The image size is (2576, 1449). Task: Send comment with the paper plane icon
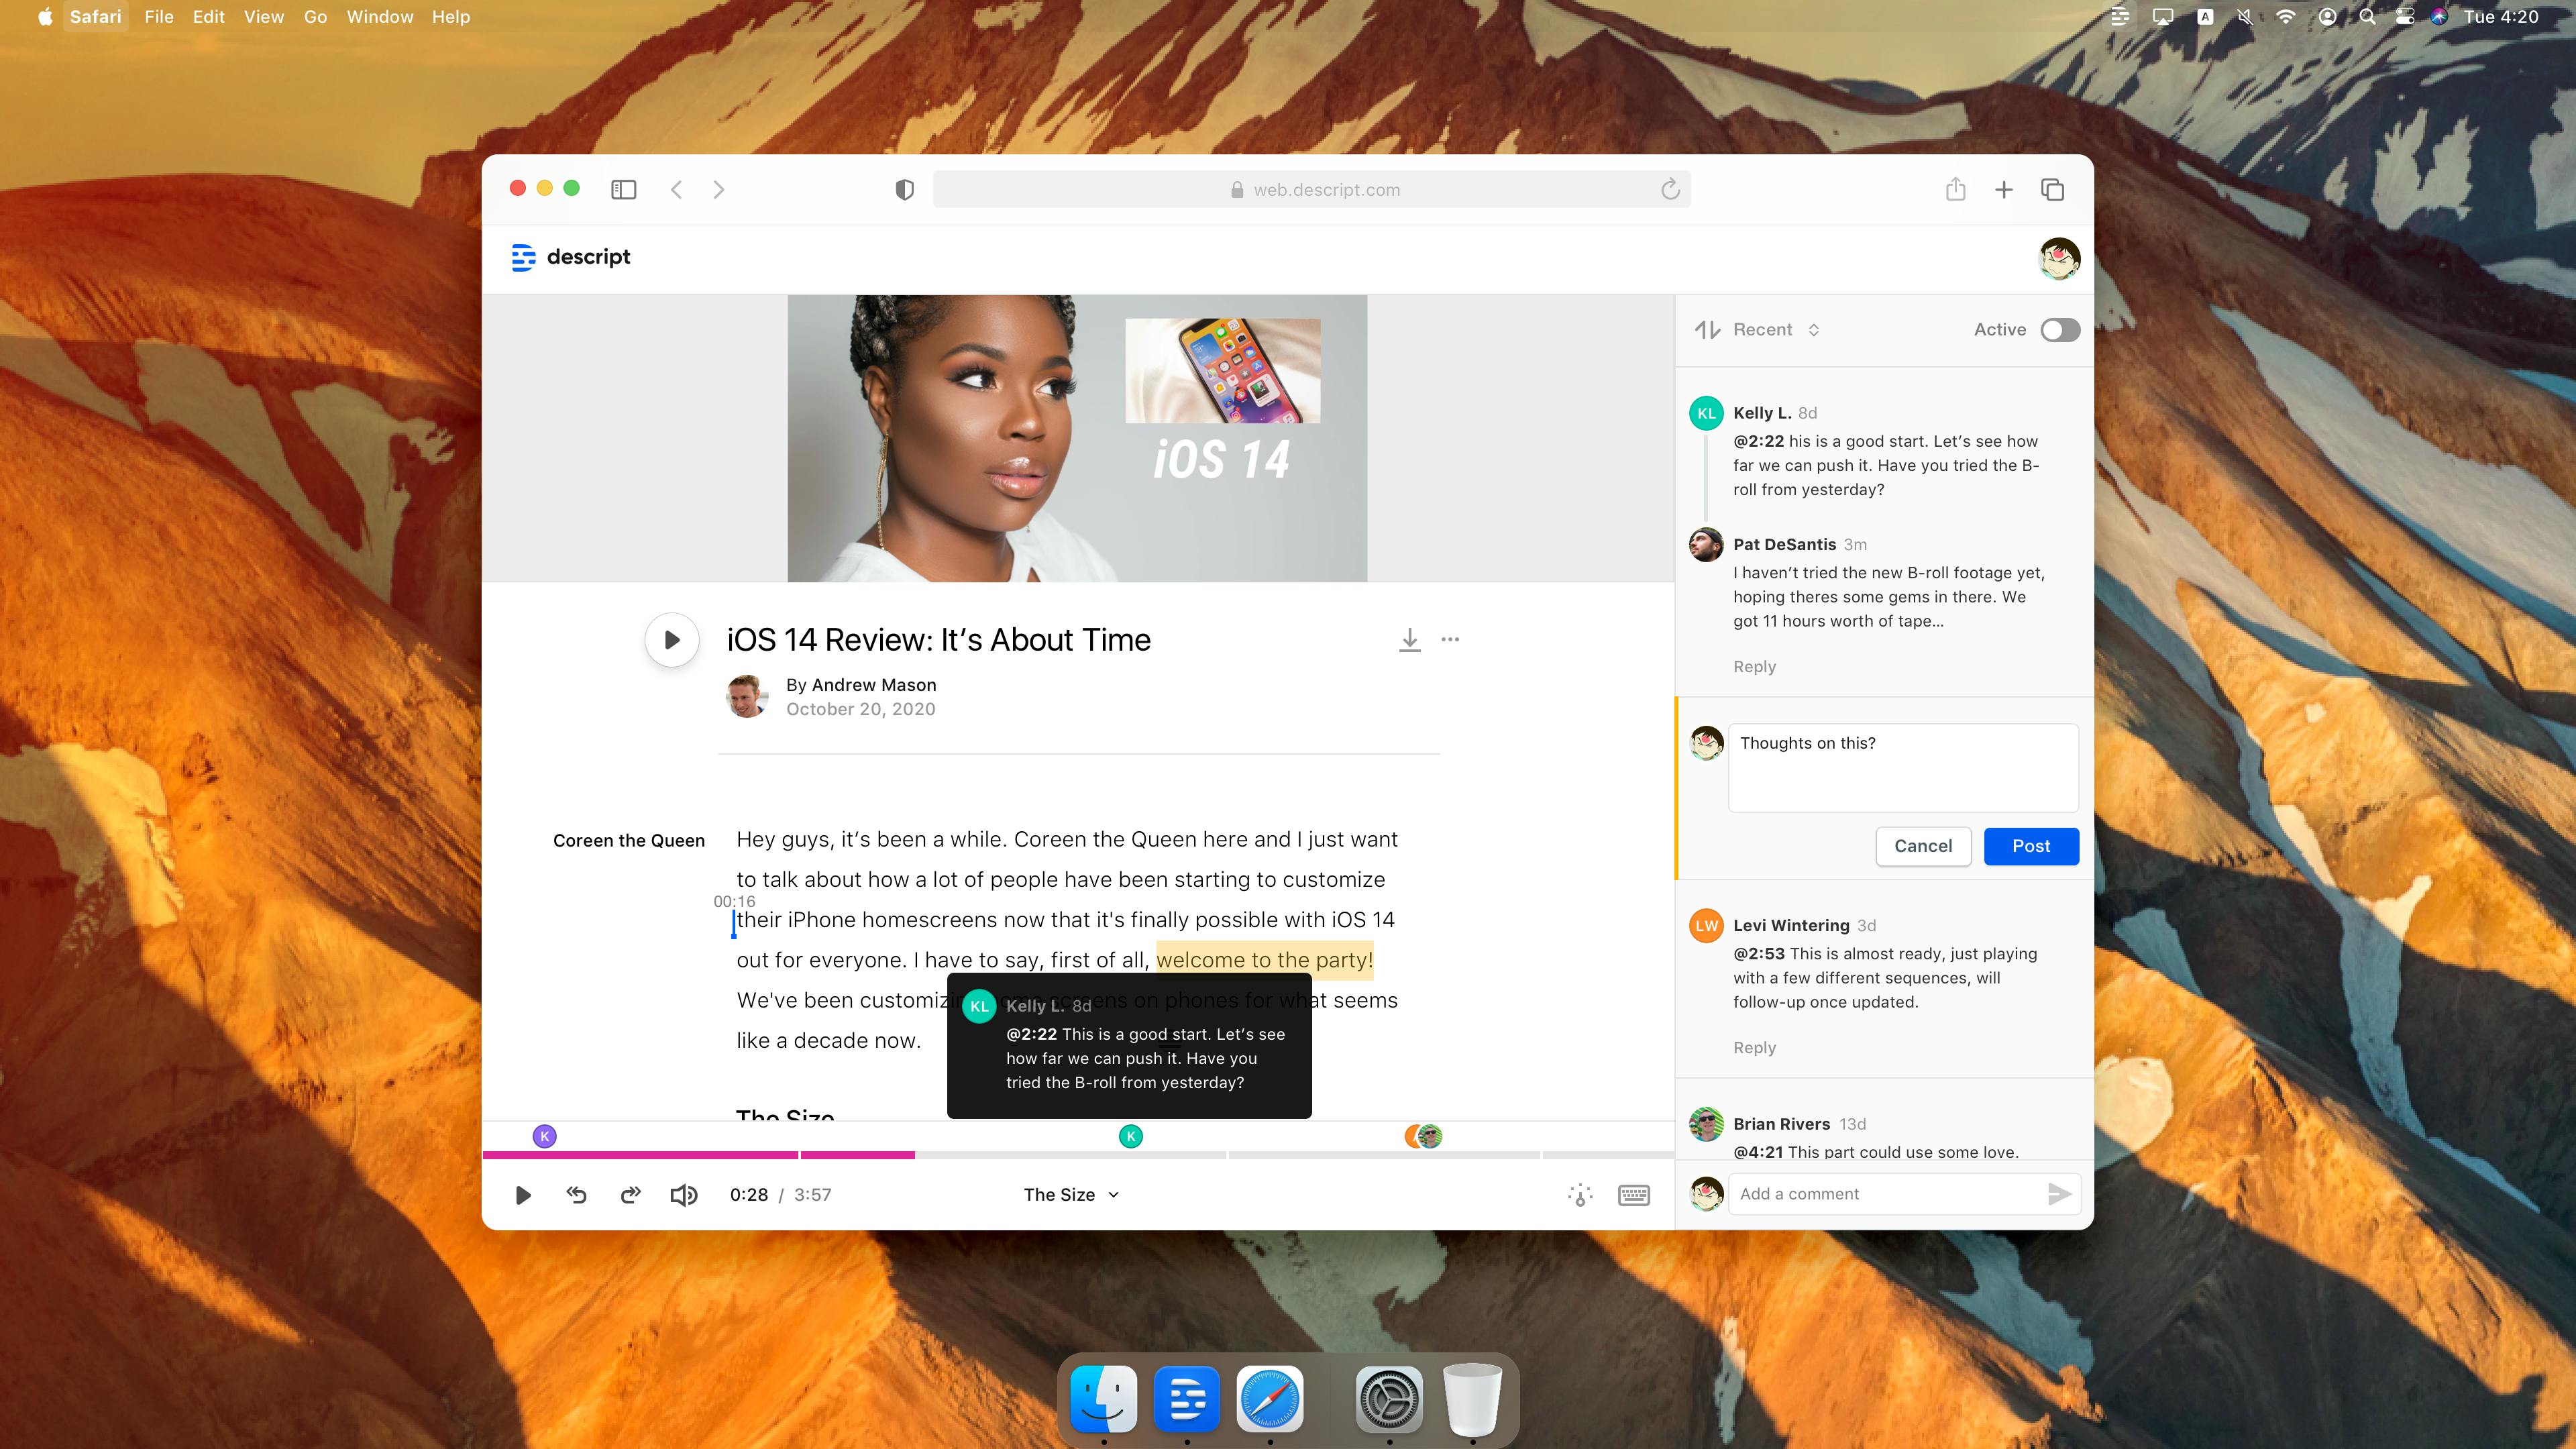point(2059,1194)
